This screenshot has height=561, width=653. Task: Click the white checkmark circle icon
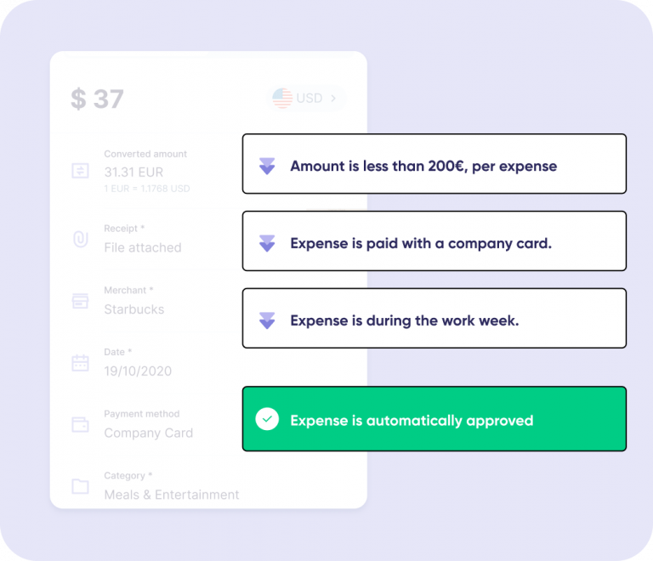click(x=267, y=419)
